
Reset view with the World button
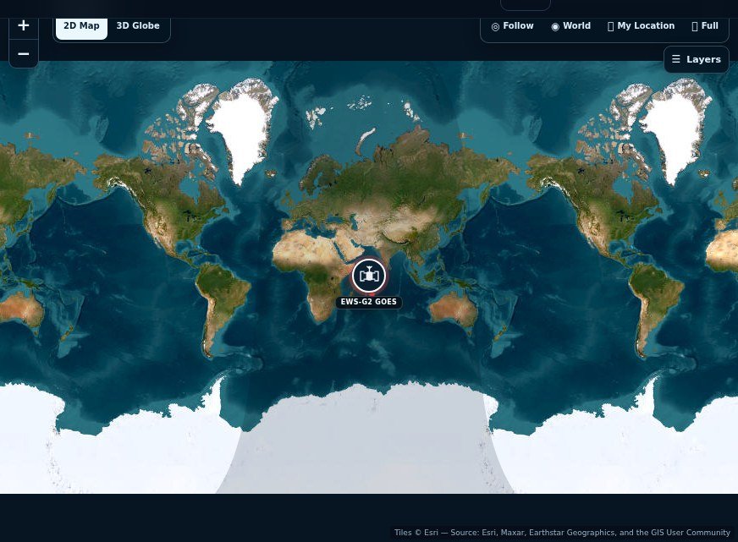tap(570, 26)
